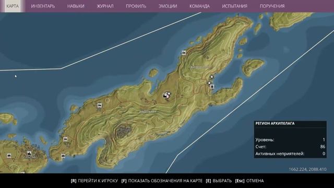Open the ИСПЫТАНИЯ tab
The width and height of the screenshot is (334, 188).
click(x=234, y=6)
